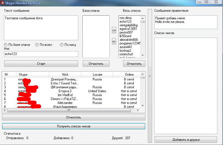Select egorka13051 in Весь список
223x145 pixels.
click(130, 29)
